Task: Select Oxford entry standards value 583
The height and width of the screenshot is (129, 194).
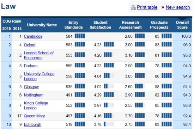Action: (69, 45)
